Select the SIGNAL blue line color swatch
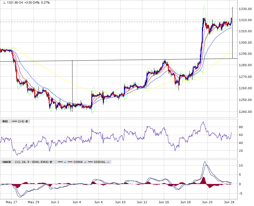Screen dimensions: 254x206 91,162
